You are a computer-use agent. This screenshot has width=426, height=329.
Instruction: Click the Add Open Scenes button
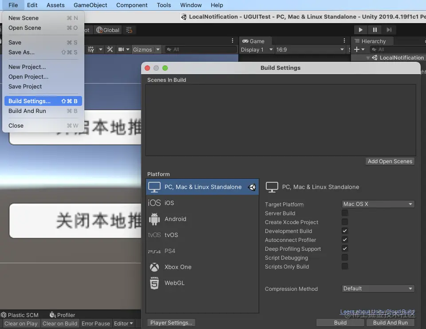(x=390, y=161)
